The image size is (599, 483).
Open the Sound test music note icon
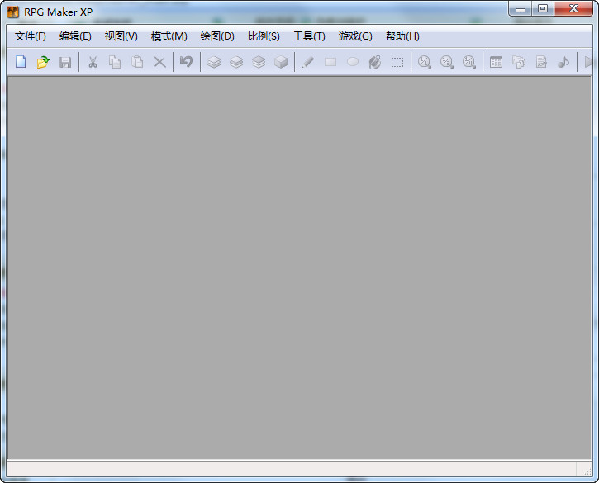coord(563,62)
